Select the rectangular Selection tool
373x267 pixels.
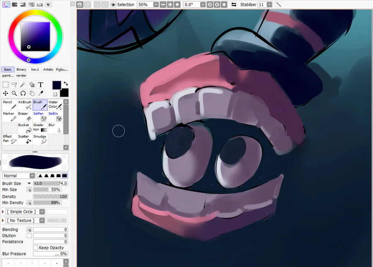(5, 84)
